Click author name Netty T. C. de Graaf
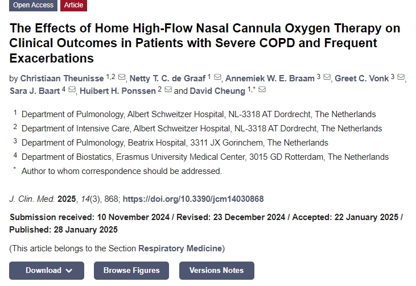The height and width of the screenshot is (286, 416). [167, 78]
